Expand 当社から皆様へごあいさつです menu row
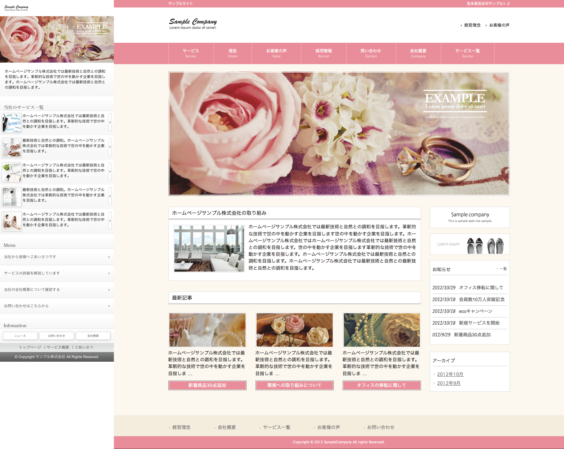Image resolution: width=564 pixels, height=449 pixels. 57,257
